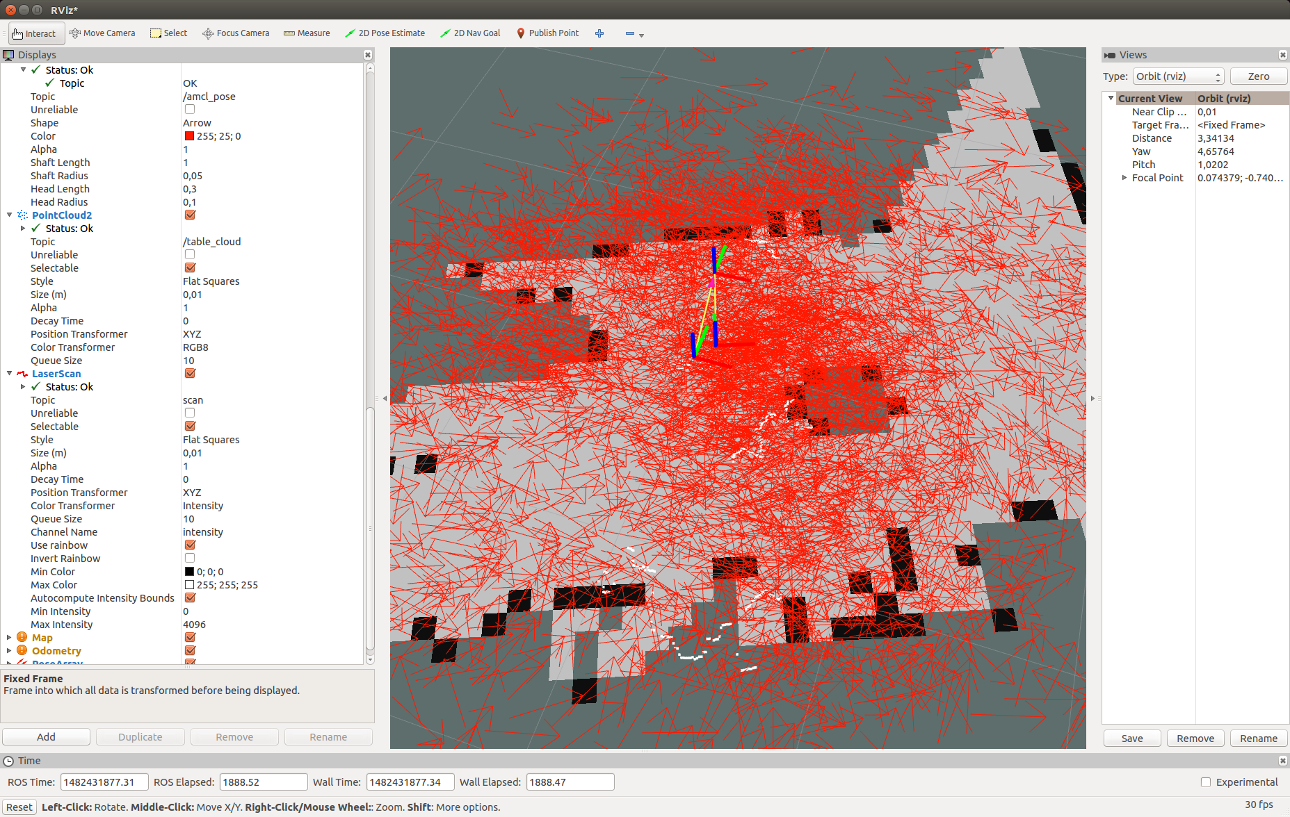This screenshot has width=1290, height=817.
Task: Collapse the LaserScan tree node
Action: click(9, 374)
